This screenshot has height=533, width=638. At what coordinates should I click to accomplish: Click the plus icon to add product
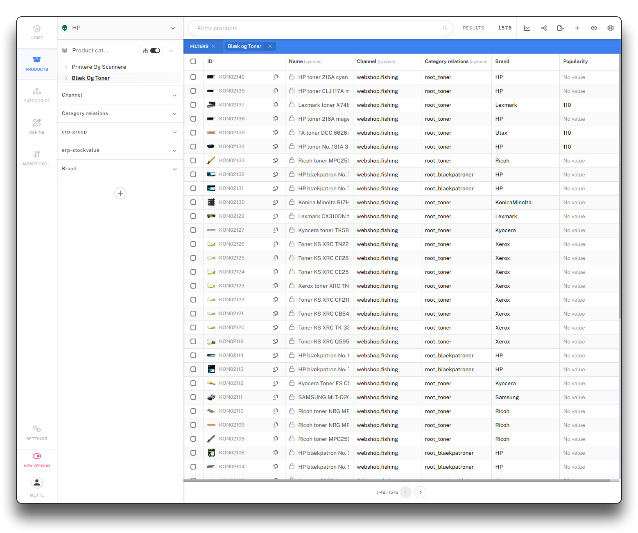coord(577,28)
